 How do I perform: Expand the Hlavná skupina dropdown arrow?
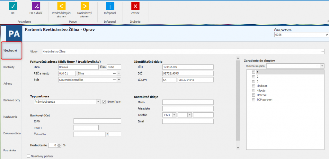click(x=323, y=66)
